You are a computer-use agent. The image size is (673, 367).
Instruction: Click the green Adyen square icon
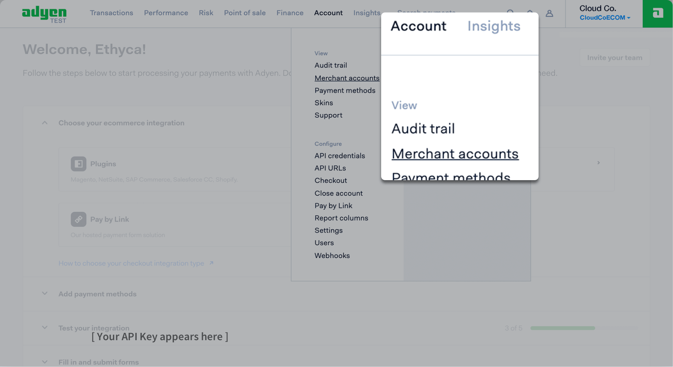(657, 13)
